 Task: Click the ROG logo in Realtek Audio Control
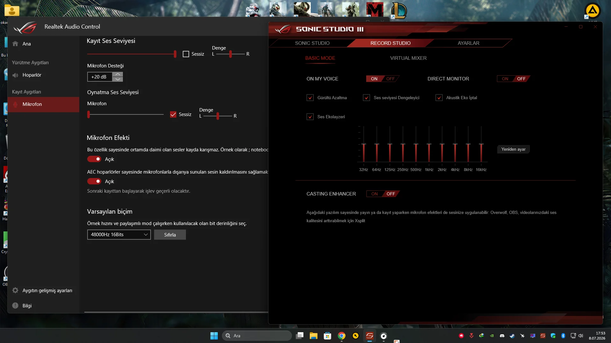coord(25,27)
